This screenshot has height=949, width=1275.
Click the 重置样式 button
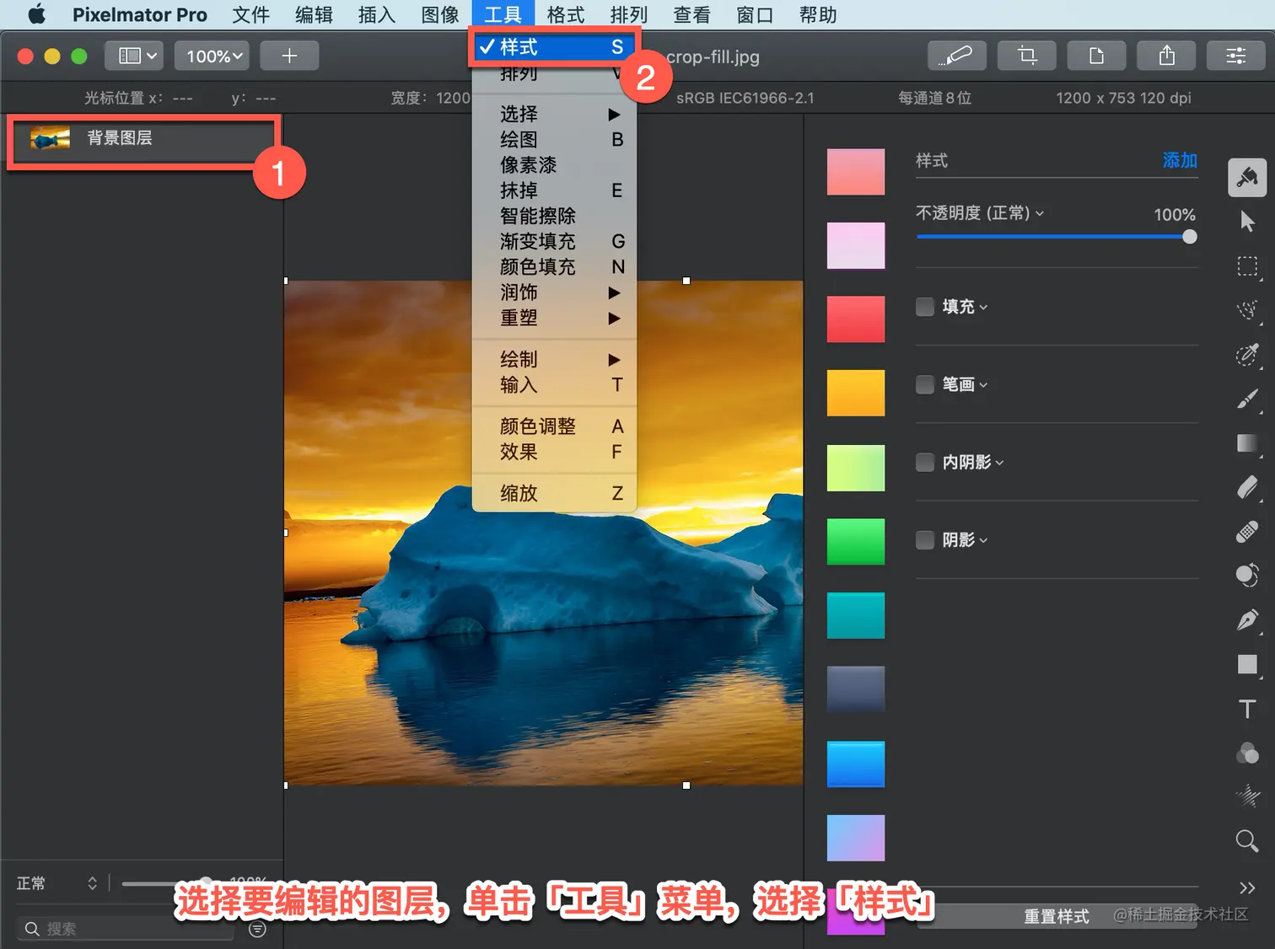[x=1057, y=916]
